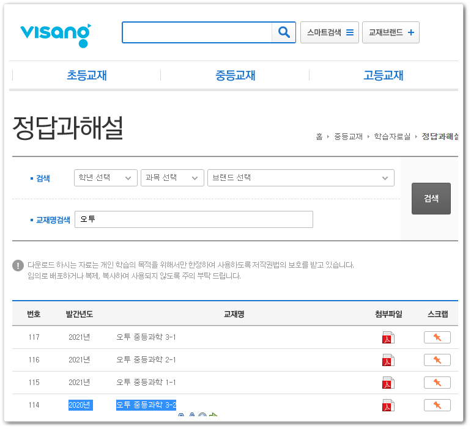
Task: Open the 과목 선택 dropdown
Action: click(172, 178)
